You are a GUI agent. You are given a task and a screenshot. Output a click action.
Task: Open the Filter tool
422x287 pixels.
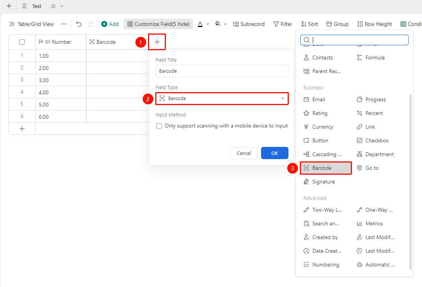[283, 24]
